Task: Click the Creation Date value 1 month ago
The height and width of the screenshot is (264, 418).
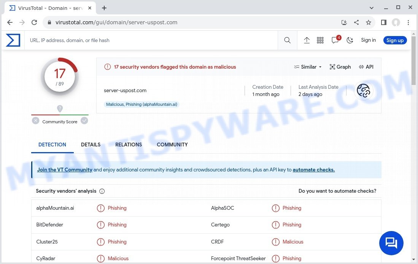Action: click(266, 94)
